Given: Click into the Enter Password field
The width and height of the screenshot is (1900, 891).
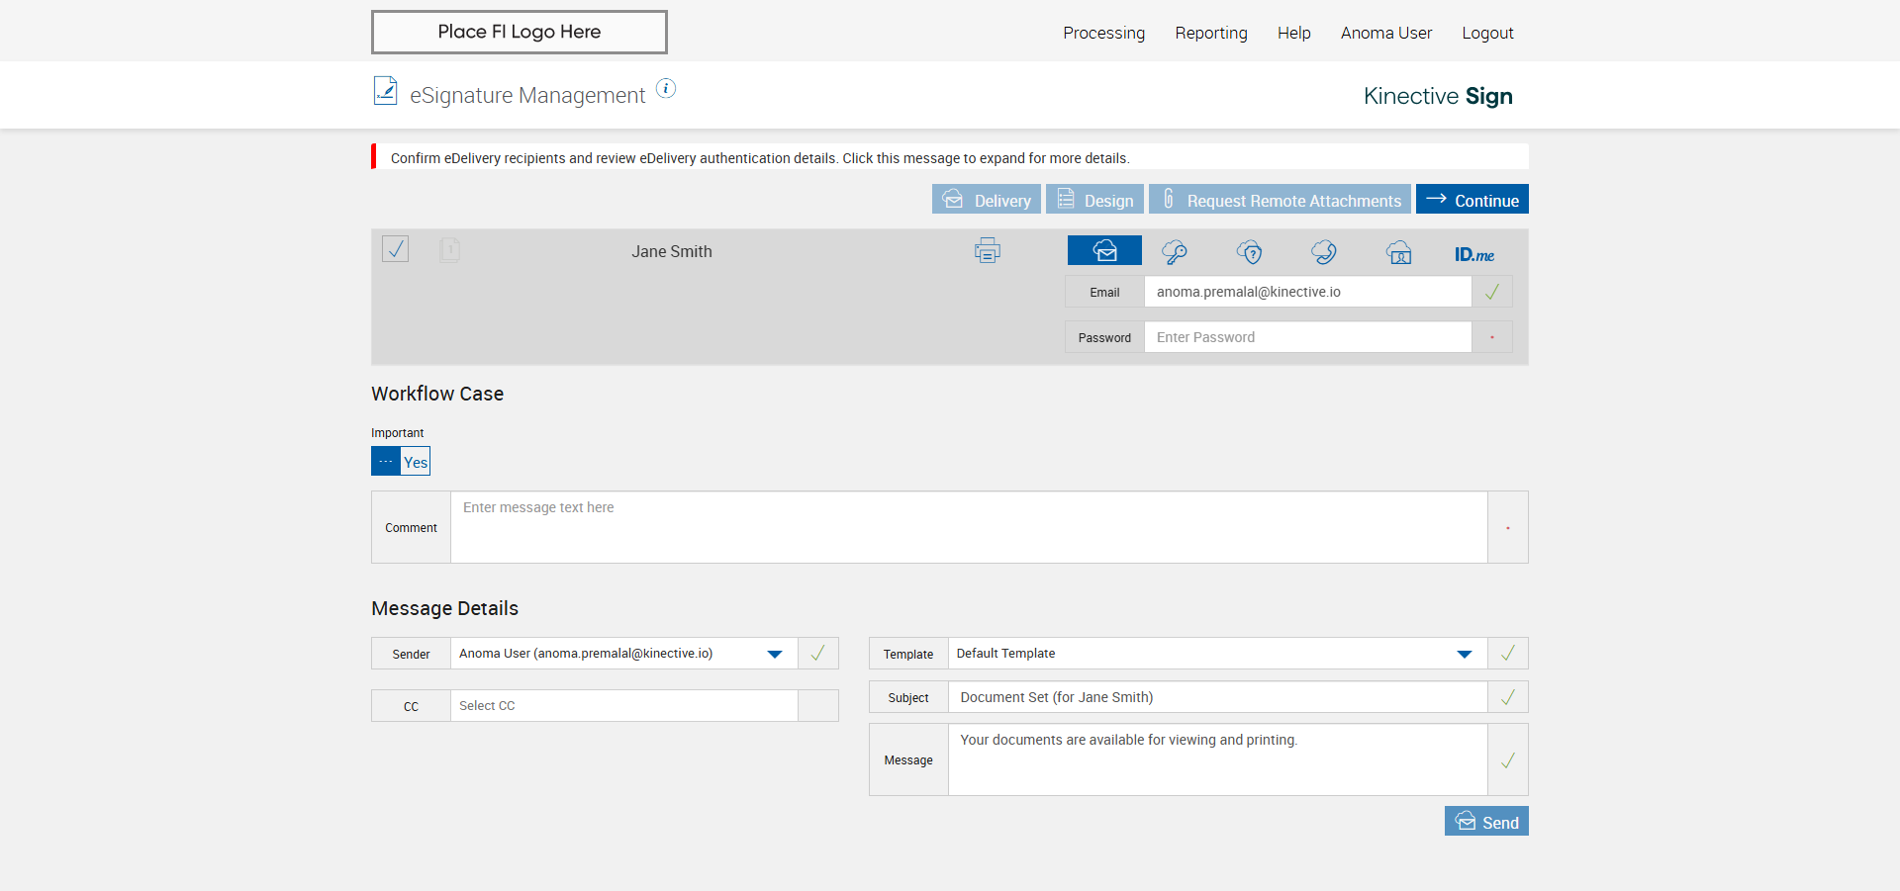Looking at the screenshot, I should click(1307, 337).
